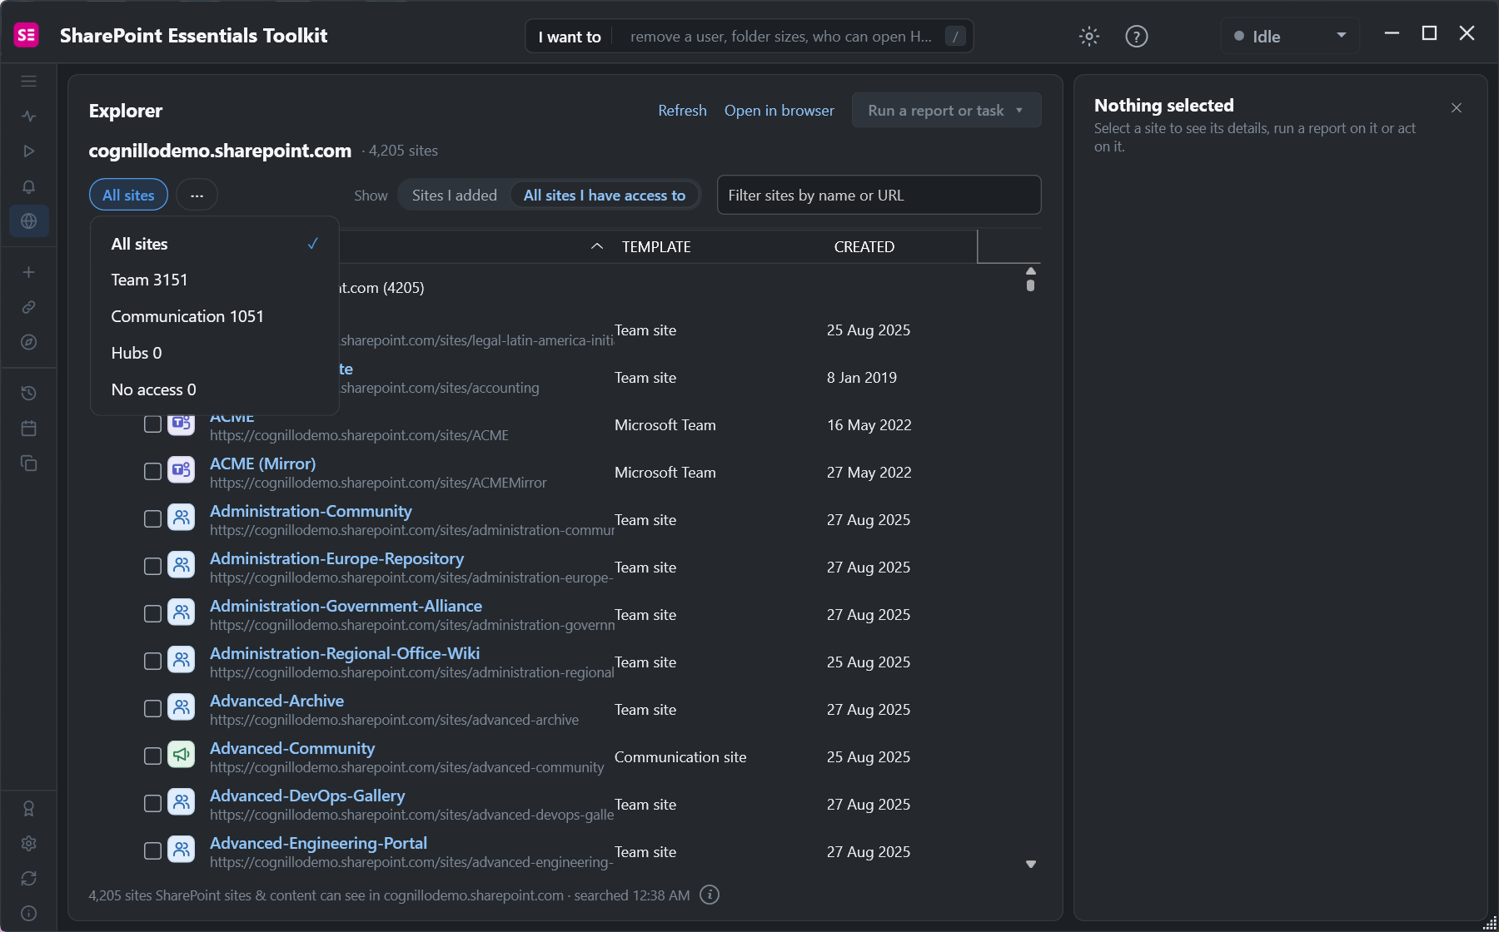This screenshot has height=932, width=1499.
Task: Select the globe Explorer icon in sidebar
Action: coord(28,221)
